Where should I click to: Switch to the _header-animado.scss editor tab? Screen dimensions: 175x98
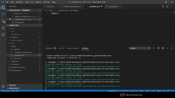(x=72, y=7)
